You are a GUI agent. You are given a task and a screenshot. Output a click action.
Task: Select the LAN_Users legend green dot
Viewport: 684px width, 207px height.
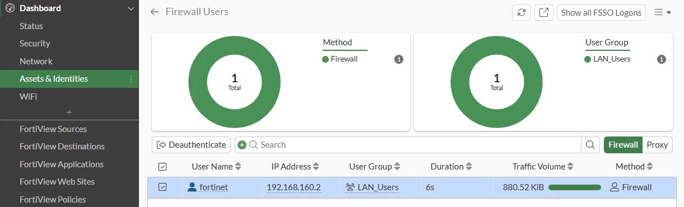[x=588, y=59]
